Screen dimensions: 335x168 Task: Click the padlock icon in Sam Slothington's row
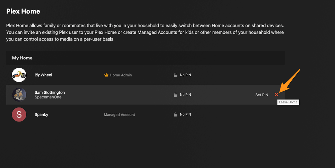coord(175,95)
